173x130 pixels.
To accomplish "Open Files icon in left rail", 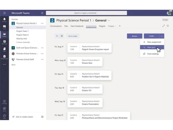I will 4,50.
